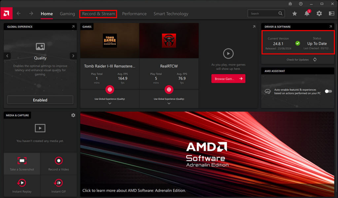The width and height of the screenshot is (338, 198).
Task: Open Media & Capture settings gear
Action: click(x=73, y=115)
